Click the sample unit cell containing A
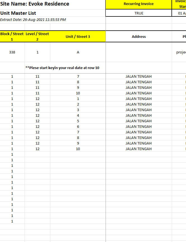This screenshot has height=242, width=186. pyautogui.click(x=78, y=52)
